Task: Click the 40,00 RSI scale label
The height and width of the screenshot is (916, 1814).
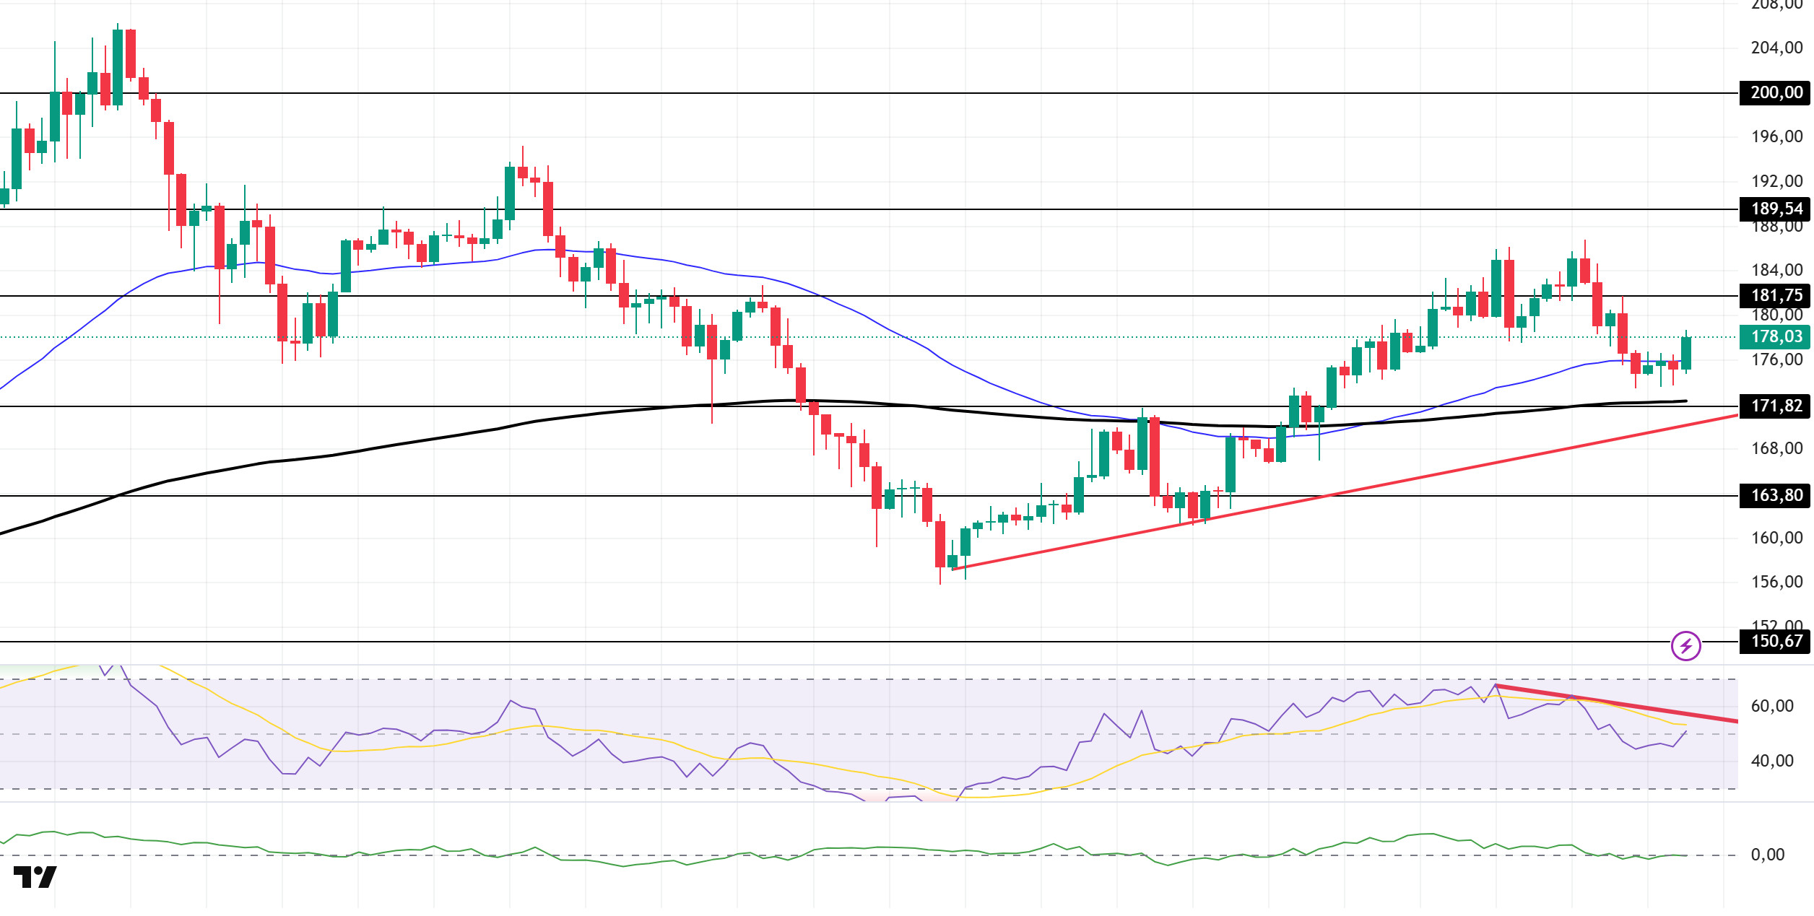Action: (1772, 761)
